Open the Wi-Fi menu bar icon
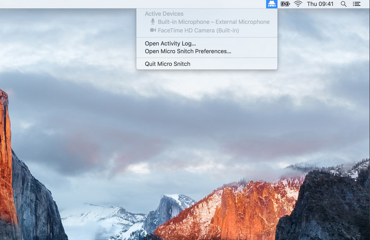Screen dimensions: 370x240 (x=298, y=4)
